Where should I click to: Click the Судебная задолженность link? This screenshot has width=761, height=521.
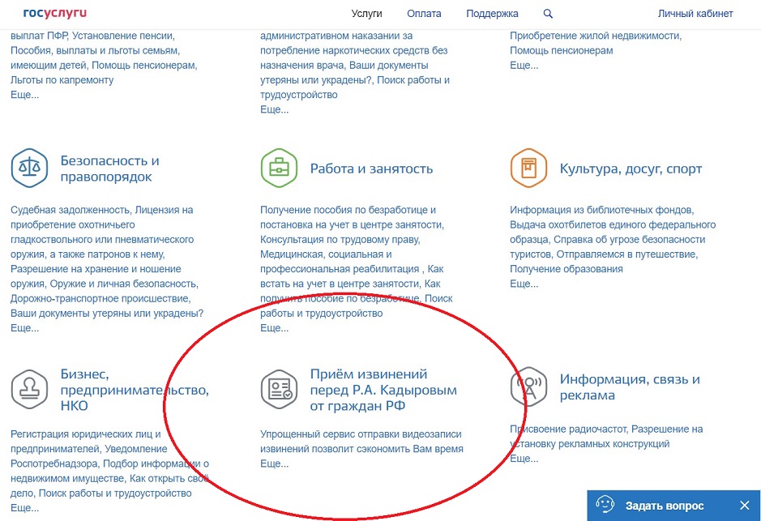pos(70,210)
